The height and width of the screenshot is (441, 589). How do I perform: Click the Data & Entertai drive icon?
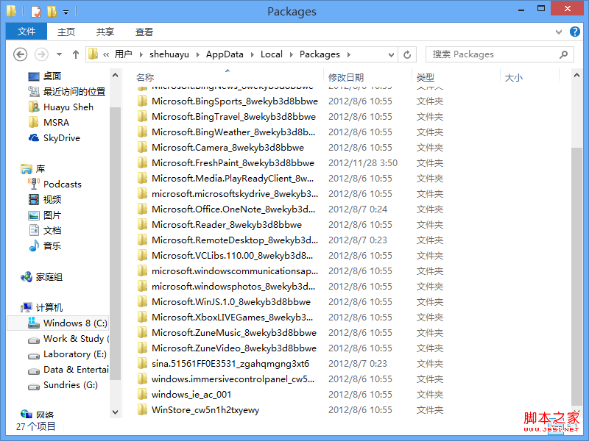[x=34, y=370]
